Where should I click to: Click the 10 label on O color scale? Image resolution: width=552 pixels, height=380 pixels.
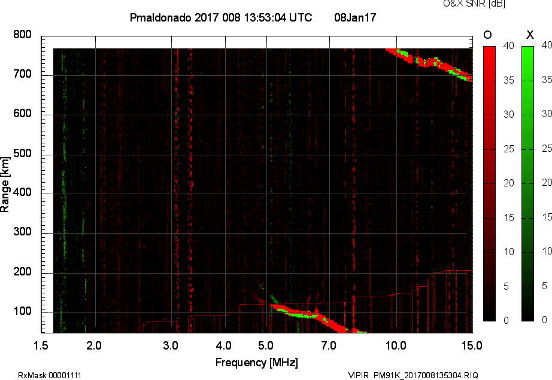click(x=509, y=252)
